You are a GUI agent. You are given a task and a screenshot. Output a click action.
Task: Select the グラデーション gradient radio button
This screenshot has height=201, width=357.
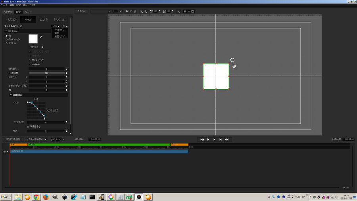click(7, 40)
